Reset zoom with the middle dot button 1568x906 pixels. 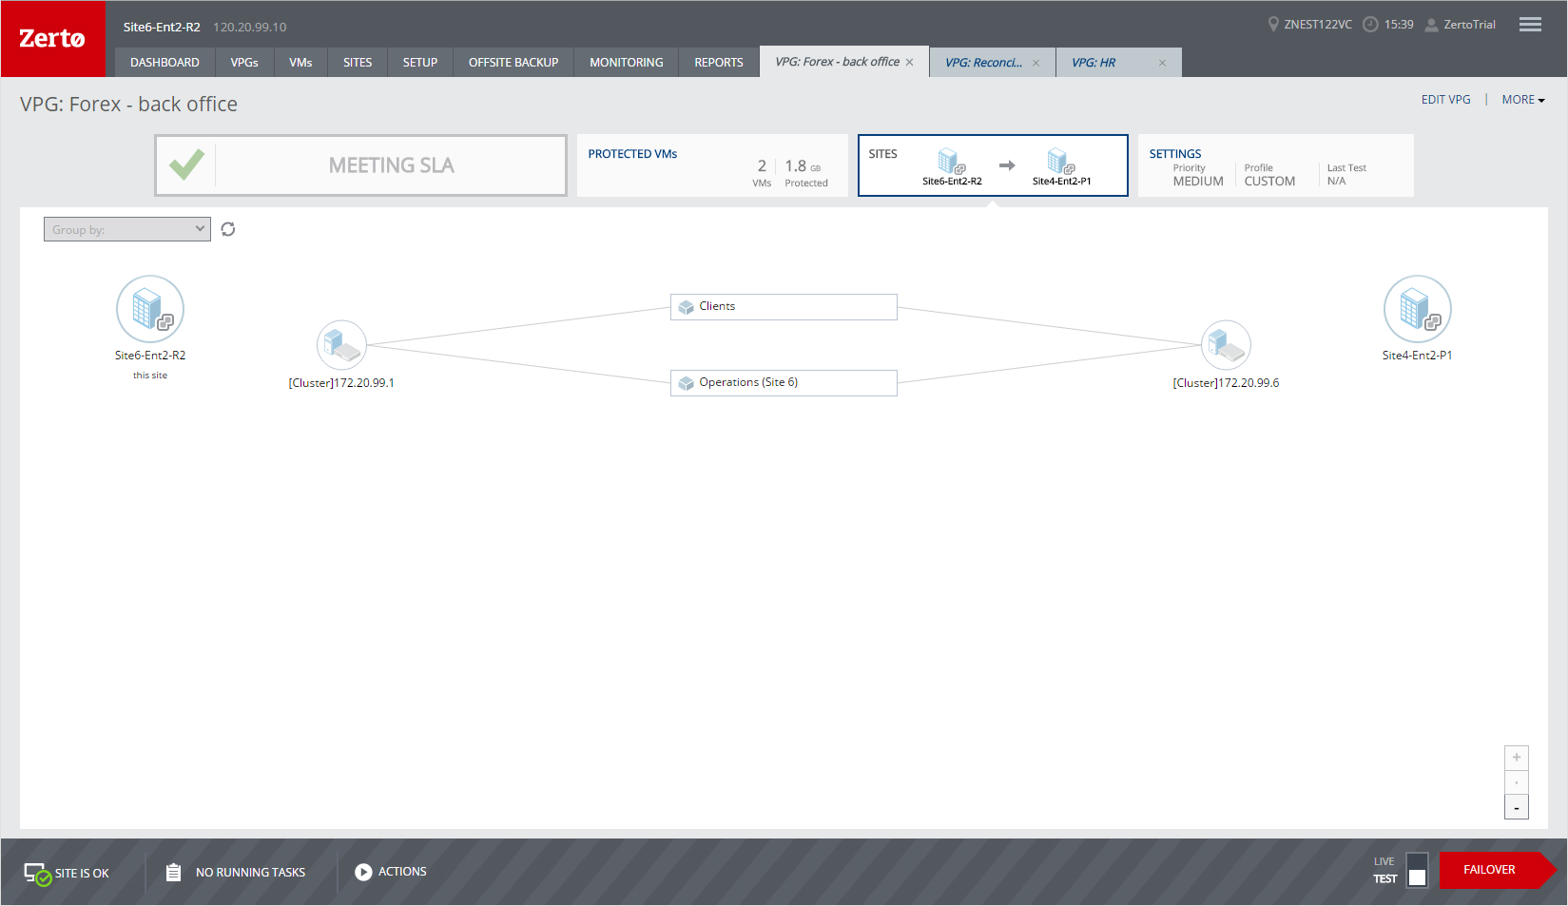tap(1517, 782)
